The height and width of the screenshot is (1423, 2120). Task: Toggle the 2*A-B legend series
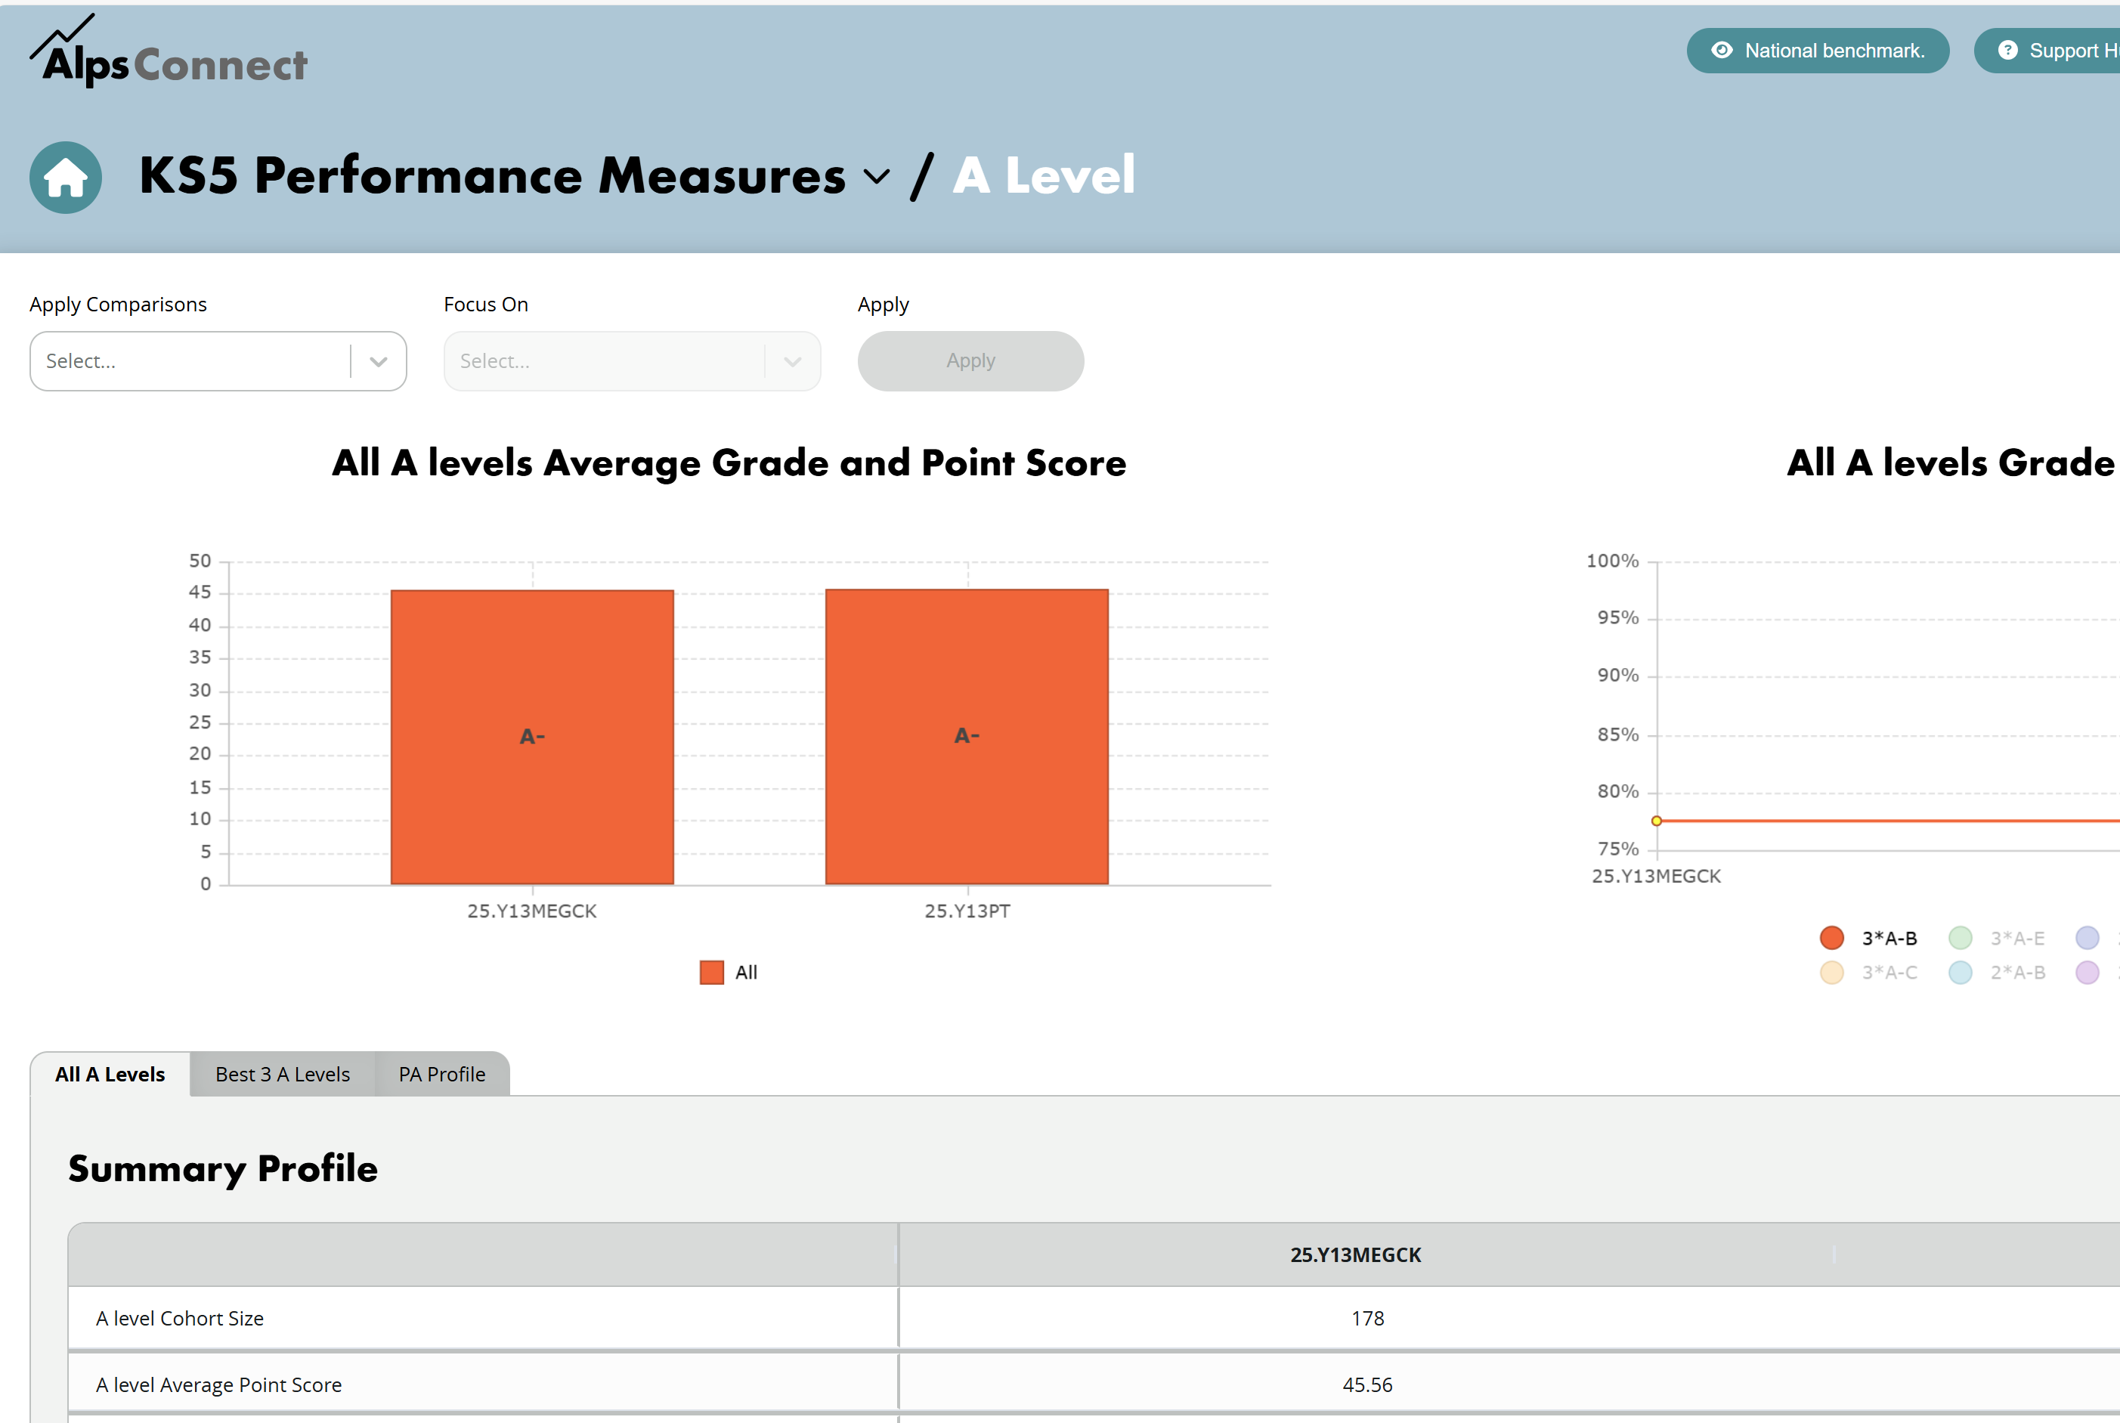[x=1997, y=972]
